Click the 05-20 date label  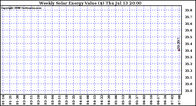pos(130,100)
